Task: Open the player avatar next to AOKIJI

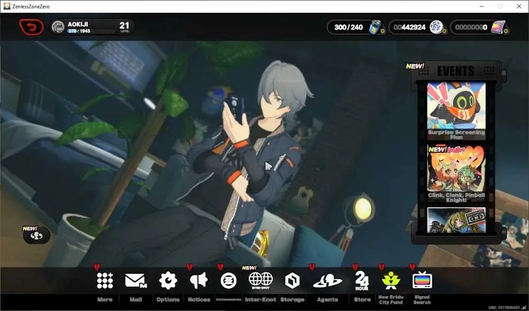Action: tap(58, 27)
